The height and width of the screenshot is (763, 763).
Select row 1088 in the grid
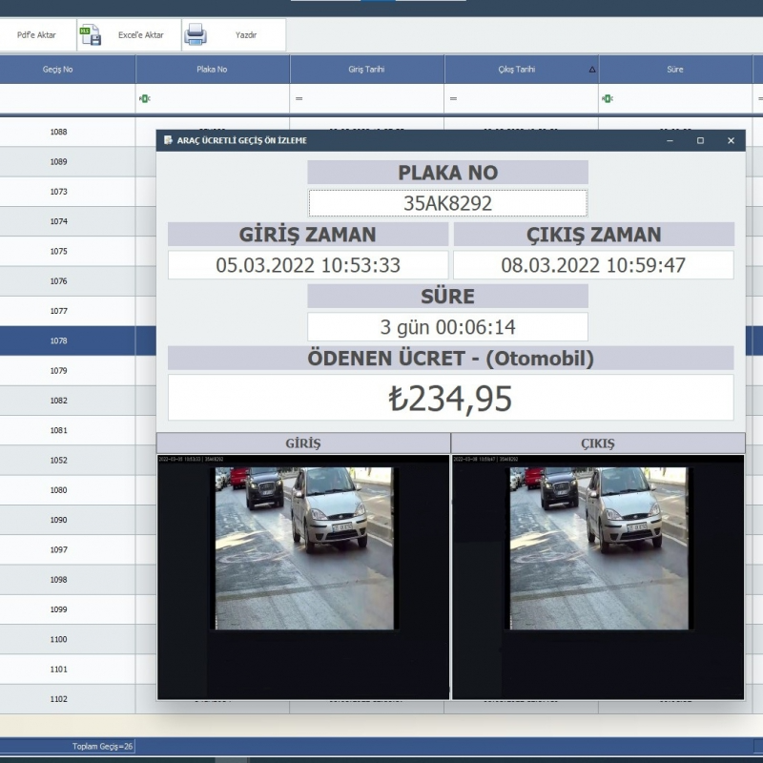coord(58,132)
